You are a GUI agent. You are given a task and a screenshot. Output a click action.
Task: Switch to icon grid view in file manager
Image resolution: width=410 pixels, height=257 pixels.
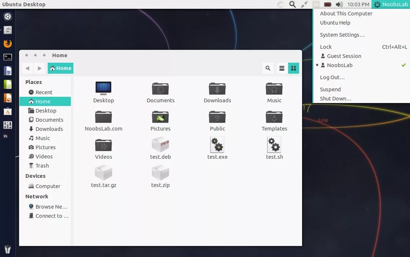pos(293,68)
